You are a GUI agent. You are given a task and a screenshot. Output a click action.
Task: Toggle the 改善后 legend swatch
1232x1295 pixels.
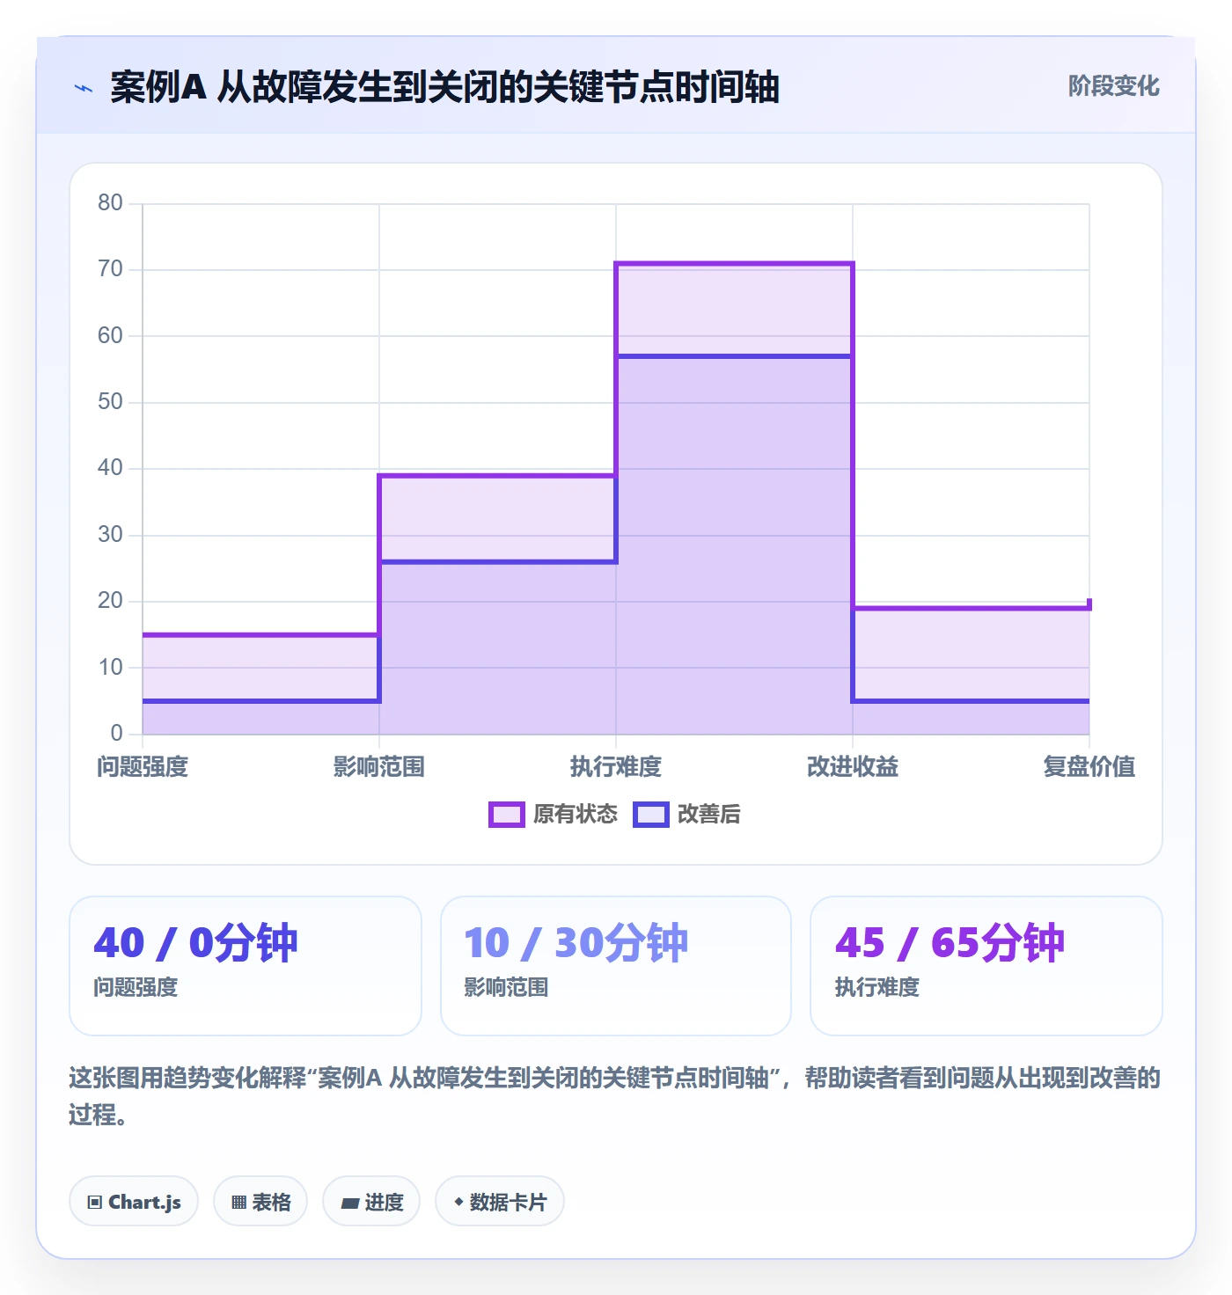point(651,815)
